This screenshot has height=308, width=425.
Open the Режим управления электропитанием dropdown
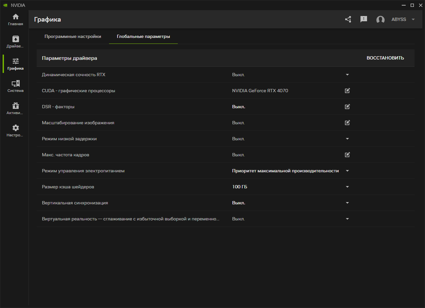coord(347,171)
